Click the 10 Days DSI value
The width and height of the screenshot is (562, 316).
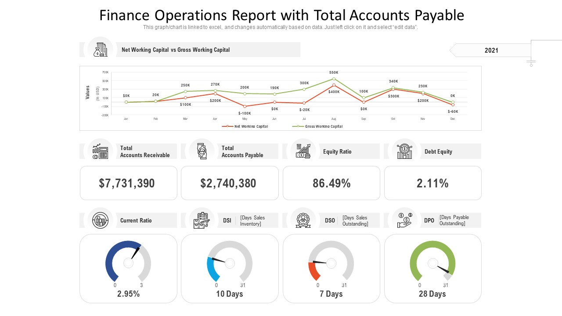[x=230, y=294]
